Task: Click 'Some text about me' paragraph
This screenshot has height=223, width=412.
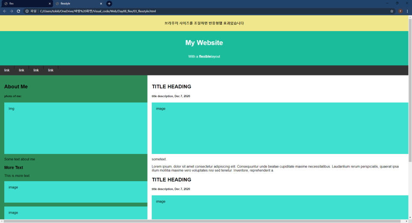Action: click(x=20, y=159)
